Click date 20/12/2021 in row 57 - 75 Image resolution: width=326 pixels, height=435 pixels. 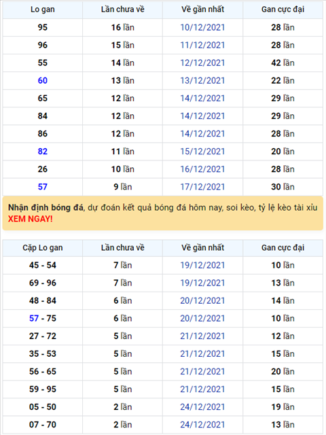point(202,319)
